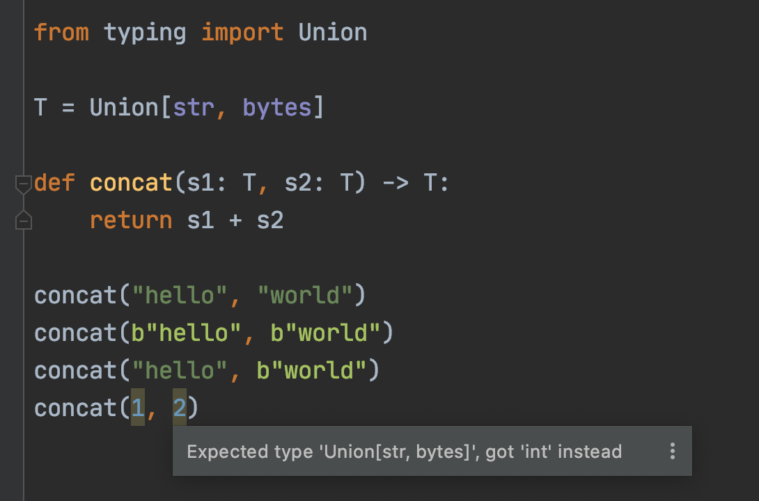Click the highlighted argument 2 in concat call
The width and height of the screenshot is (759, 501).
pos(180,408)
